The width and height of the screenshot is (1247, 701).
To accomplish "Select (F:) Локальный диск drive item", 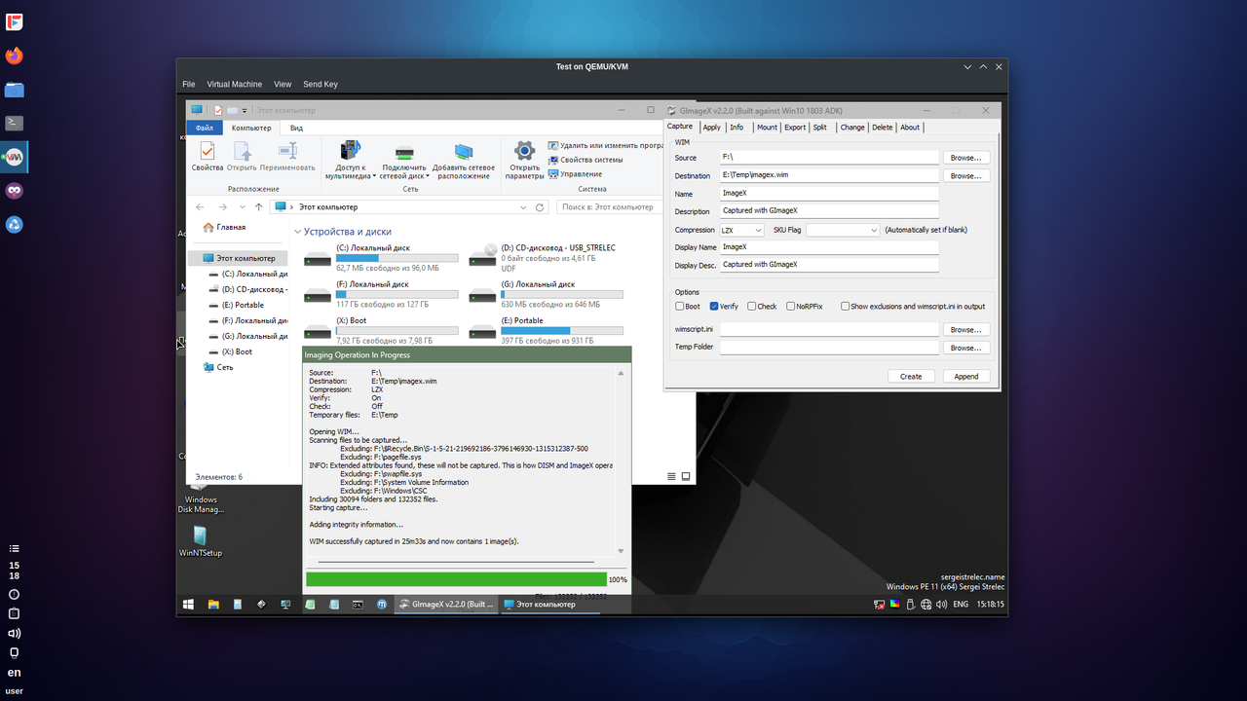I will pos(381,294).
